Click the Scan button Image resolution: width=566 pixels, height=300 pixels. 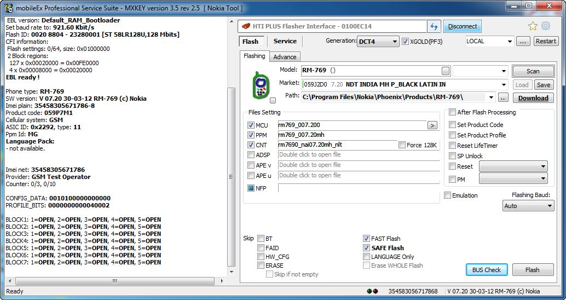point(533,71)
